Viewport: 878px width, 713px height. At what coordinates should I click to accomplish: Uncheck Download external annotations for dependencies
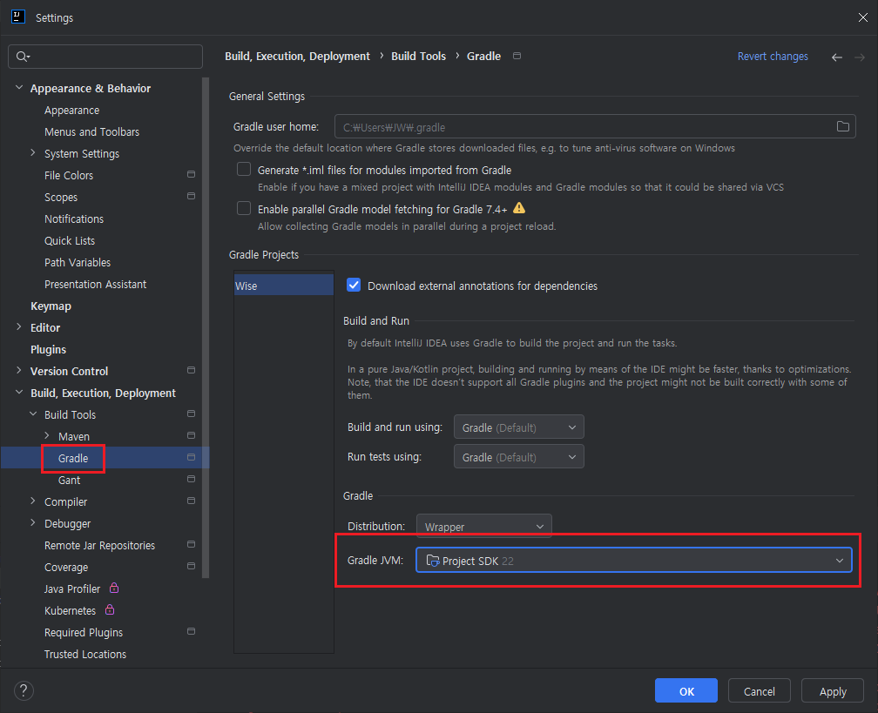tap(354, 285)
